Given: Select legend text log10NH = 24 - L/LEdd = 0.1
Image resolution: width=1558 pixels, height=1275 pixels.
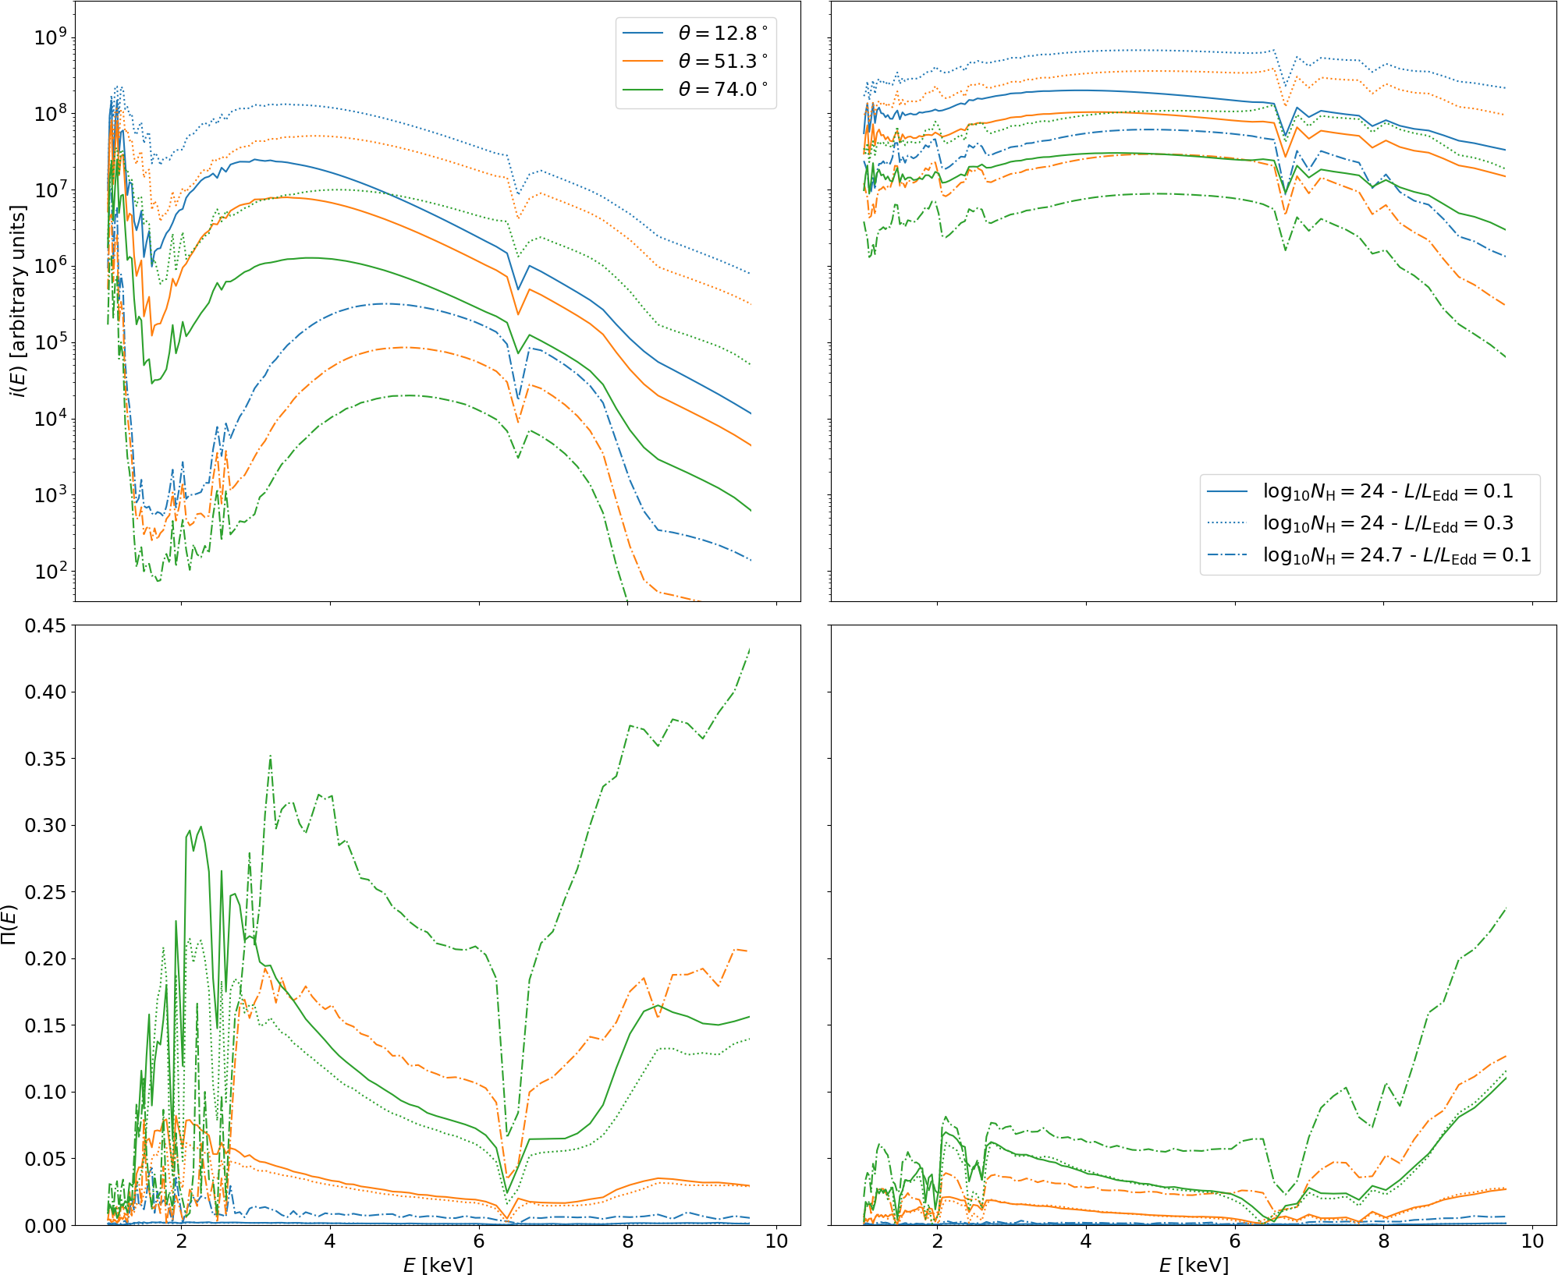Looking at the screenshot, I should [1389, 491].
